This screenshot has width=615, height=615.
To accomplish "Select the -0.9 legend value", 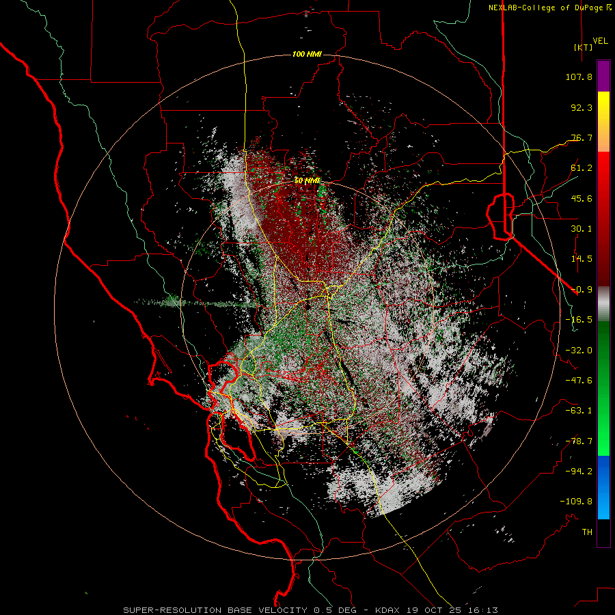I will 582,290.
